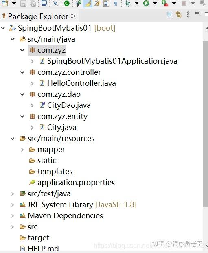Click the Save toolbar icon
This screenshot has height=253, width=208.
pos(23,3)
